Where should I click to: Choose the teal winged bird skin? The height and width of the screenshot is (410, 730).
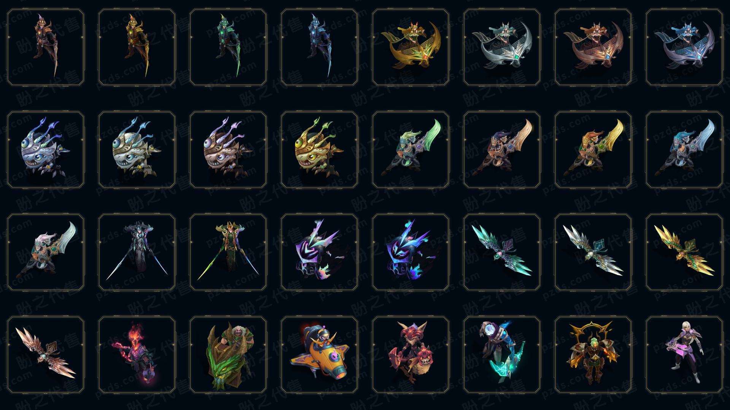(502, 252)
